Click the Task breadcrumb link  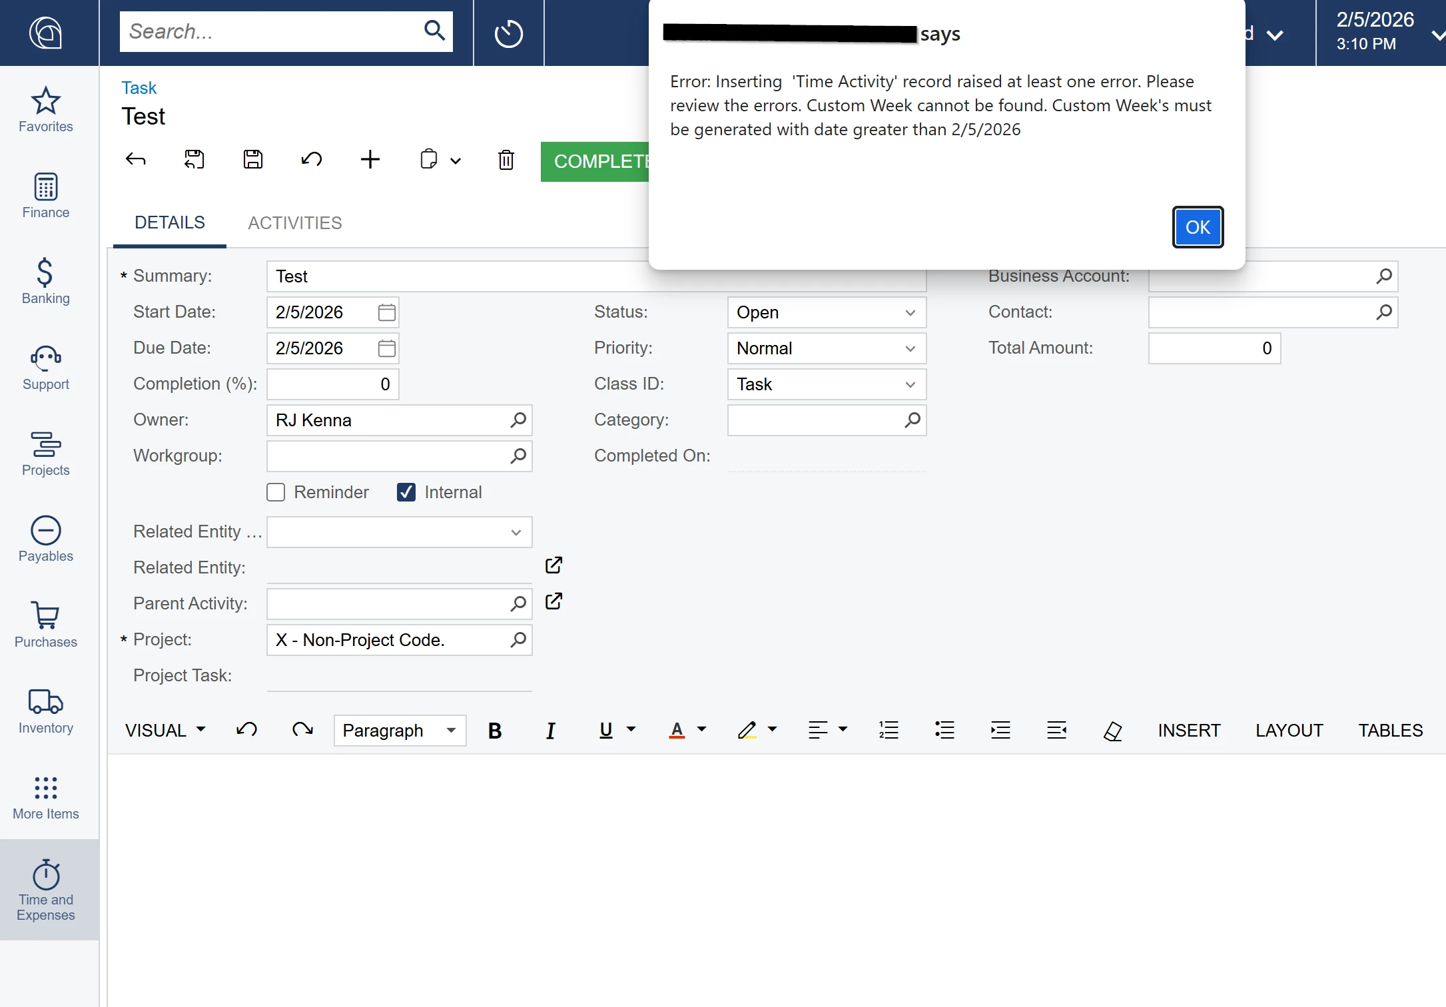pos(139,88)
